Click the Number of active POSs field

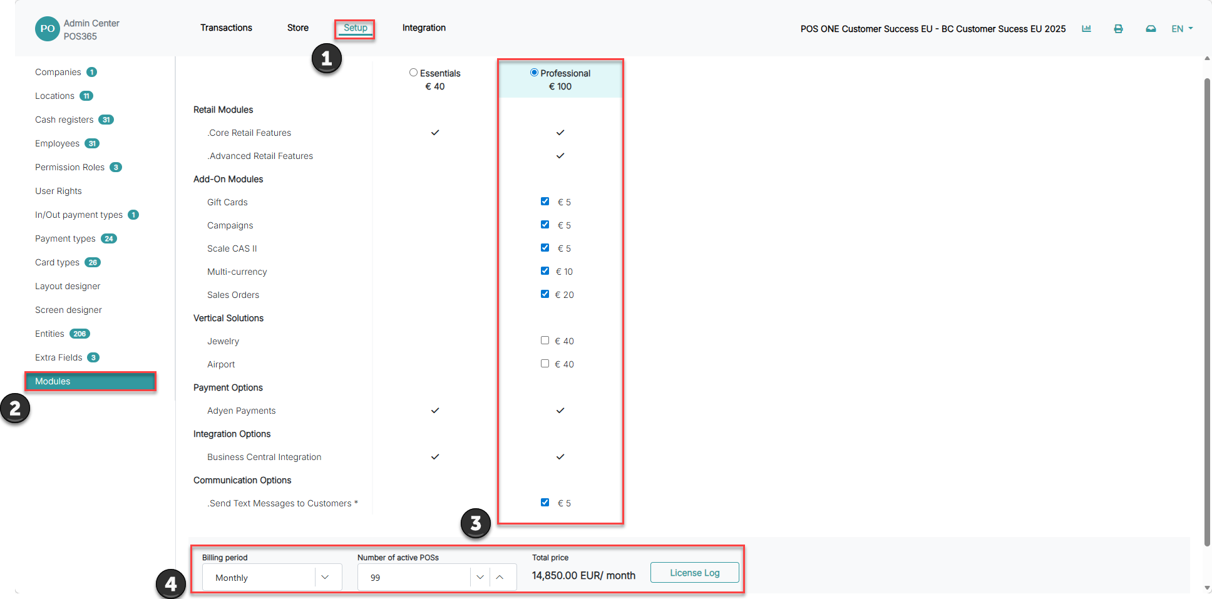(414, 577)
